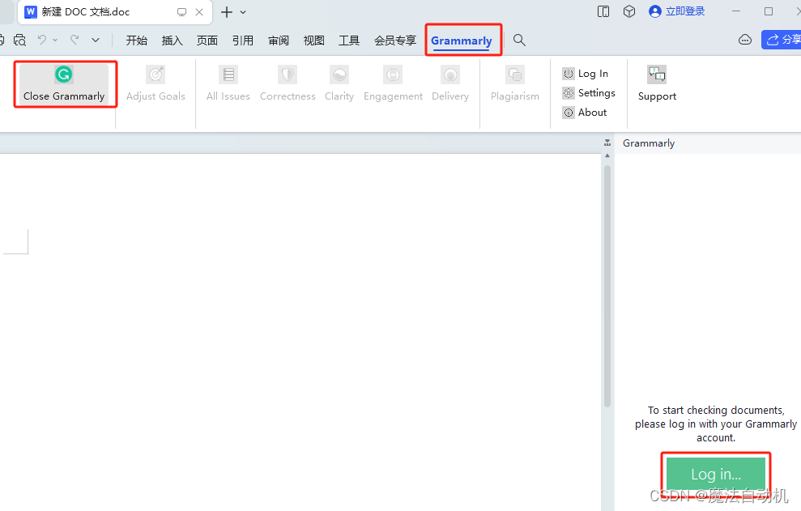
Task: Open the 插入 ribbon tab
Action: click(173, 40)
